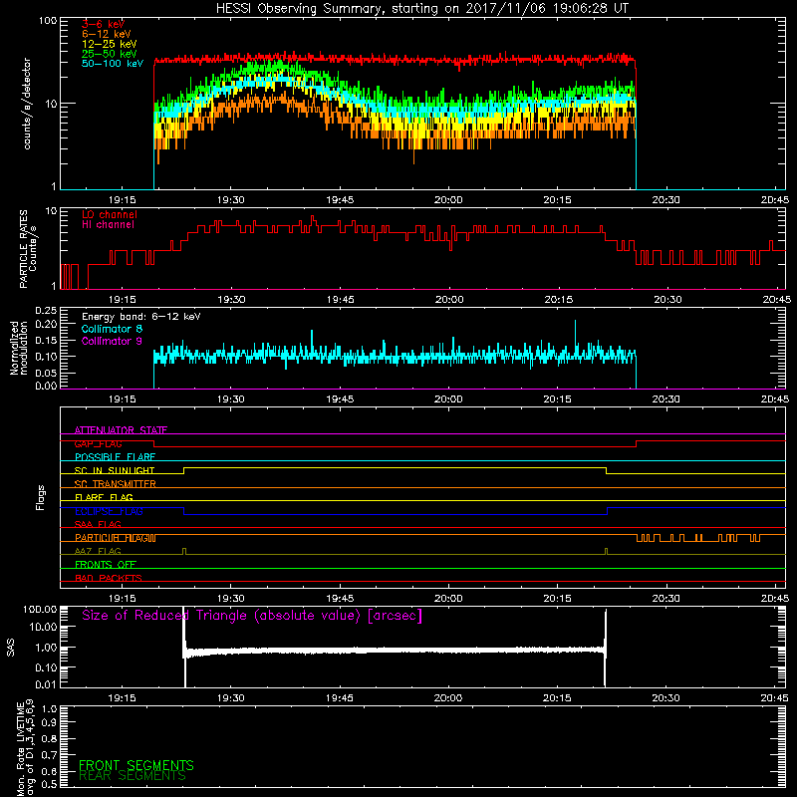
Task: Select the FRONT SEGMENTS legend label
Action: click(x=136, y=765)
